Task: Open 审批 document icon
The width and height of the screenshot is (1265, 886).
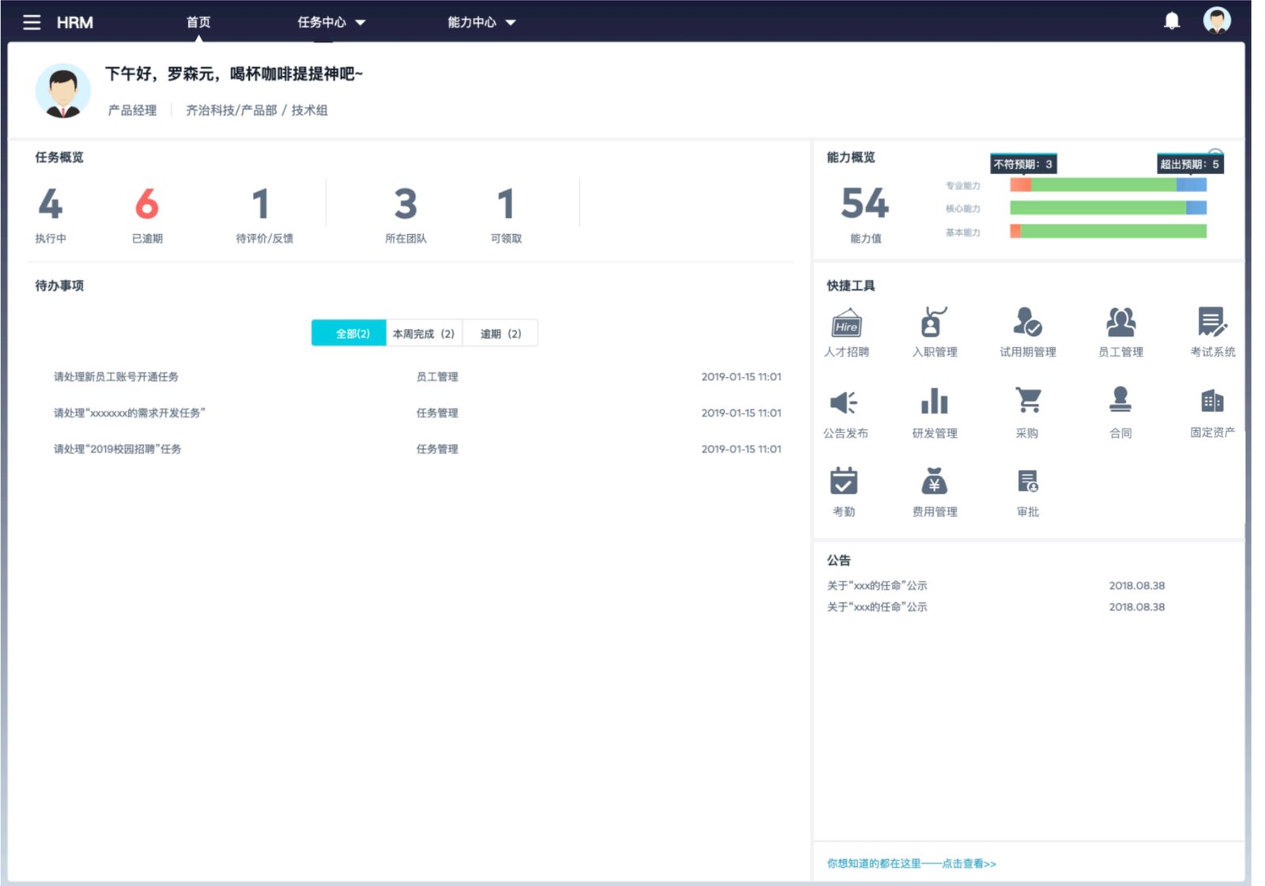Action: pos(1028,481)
